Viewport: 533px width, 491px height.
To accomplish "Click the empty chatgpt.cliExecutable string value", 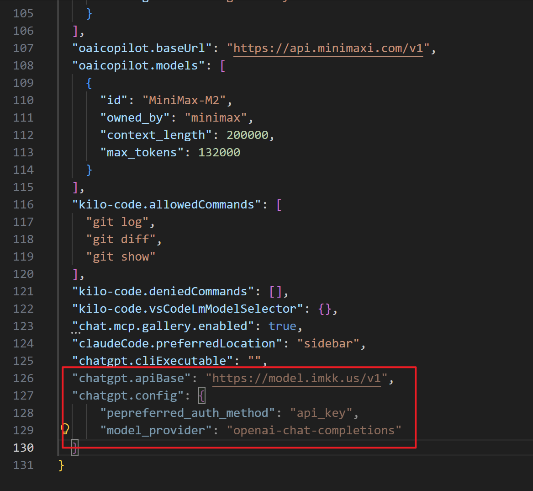I will 254,361.
